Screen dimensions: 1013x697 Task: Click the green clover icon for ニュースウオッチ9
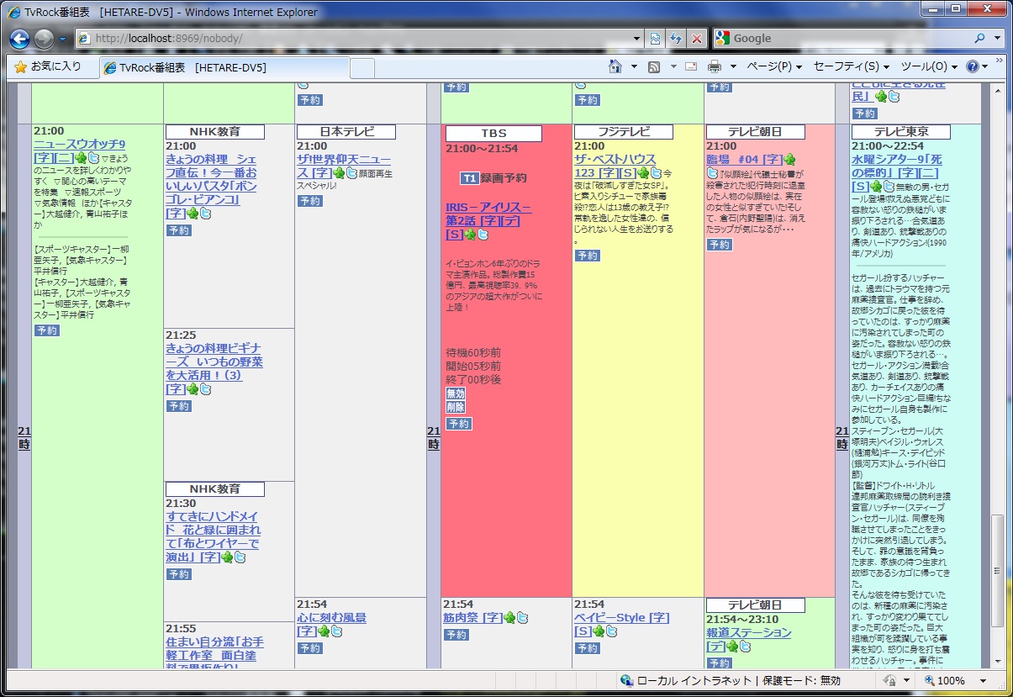(x=81, y=158)
